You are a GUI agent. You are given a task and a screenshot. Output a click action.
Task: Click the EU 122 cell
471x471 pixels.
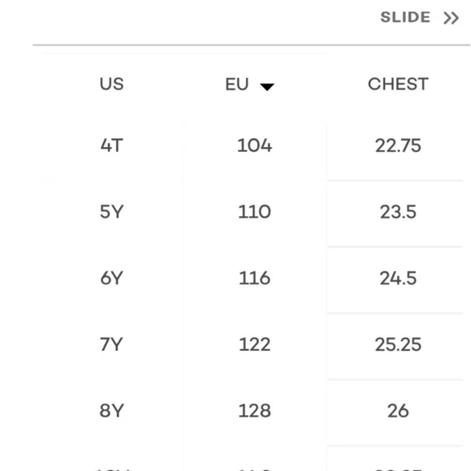coord(254,344)
